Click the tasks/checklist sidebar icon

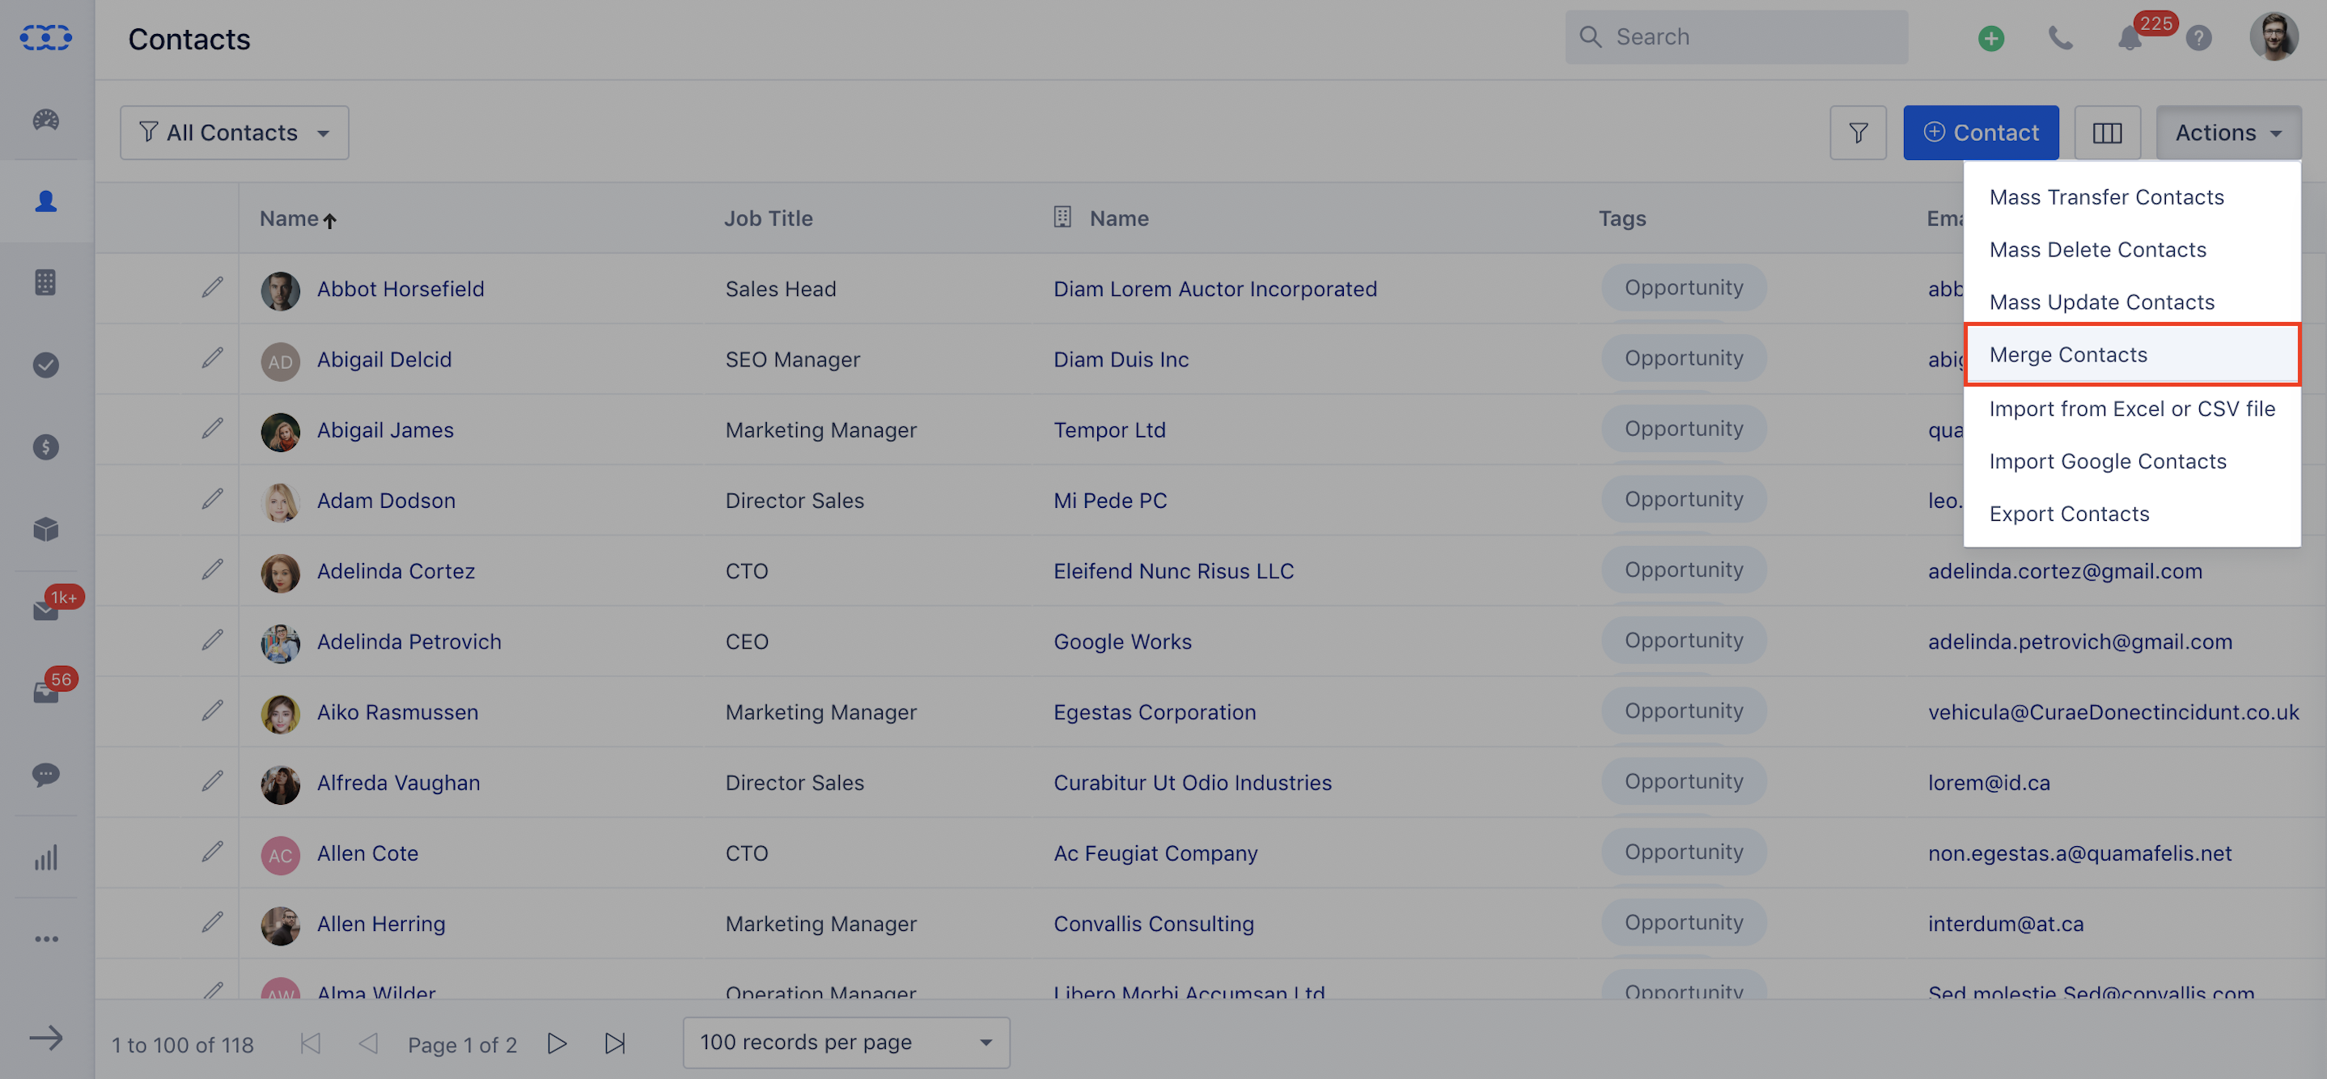tap(46, 364)
